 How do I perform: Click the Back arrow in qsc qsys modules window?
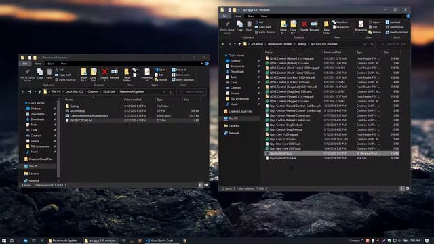tap(223, 44)
